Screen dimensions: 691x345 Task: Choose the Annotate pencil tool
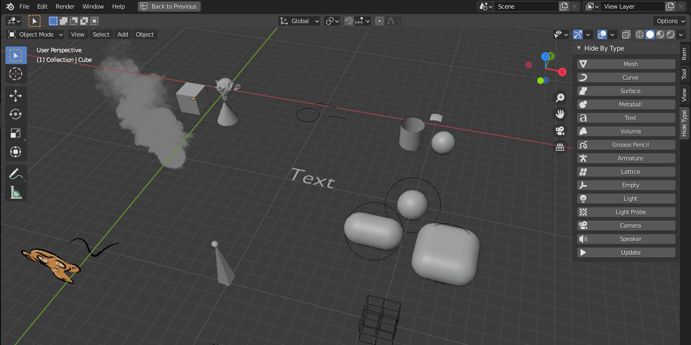point(16,174)
